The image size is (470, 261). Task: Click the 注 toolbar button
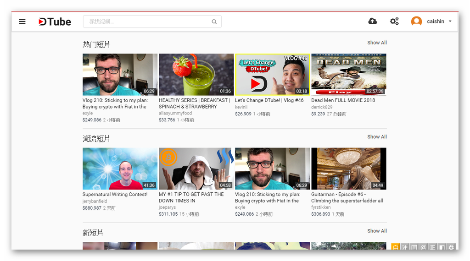click(x=405, y=247)
